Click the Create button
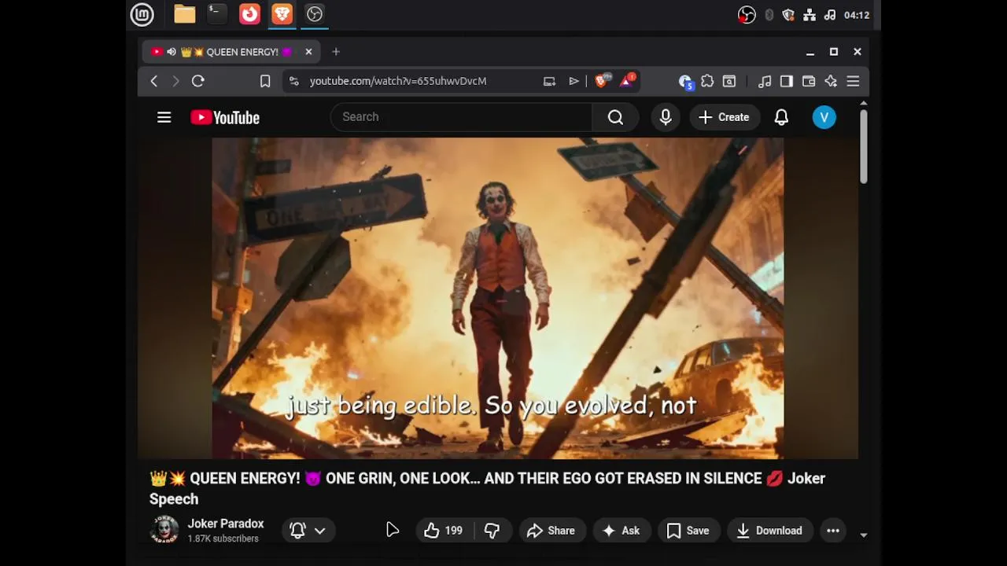The image size is (1007, 566). coord(724,117)
